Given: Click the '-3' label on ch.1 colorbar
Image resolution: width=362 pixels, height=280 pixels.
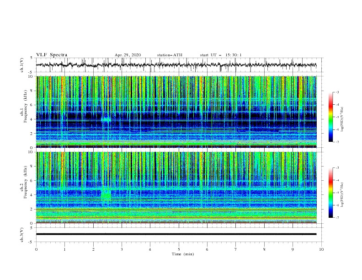Looking at the screenshot, I should [x=337, y=92].
